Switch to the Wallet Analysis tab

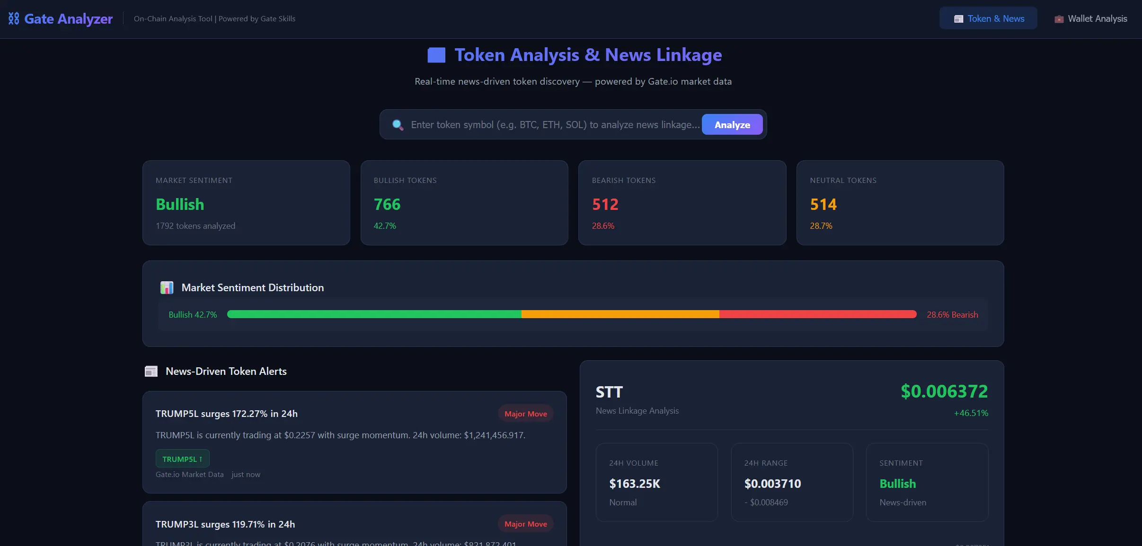[x=1090, y=18]
